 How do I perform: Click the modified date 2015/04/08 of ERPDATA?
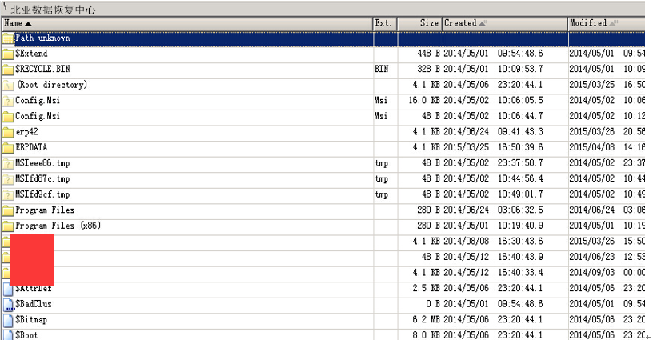(x=591, y=147)
